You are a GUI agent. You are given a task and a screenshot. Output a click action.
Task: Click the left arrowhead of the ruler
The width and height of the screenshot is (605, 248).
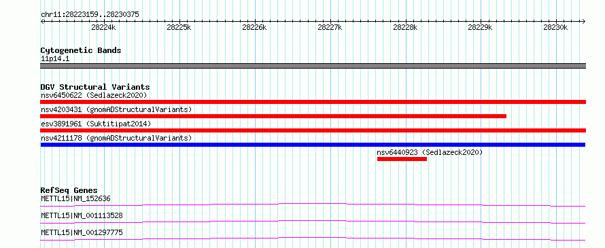coord(42,21)
